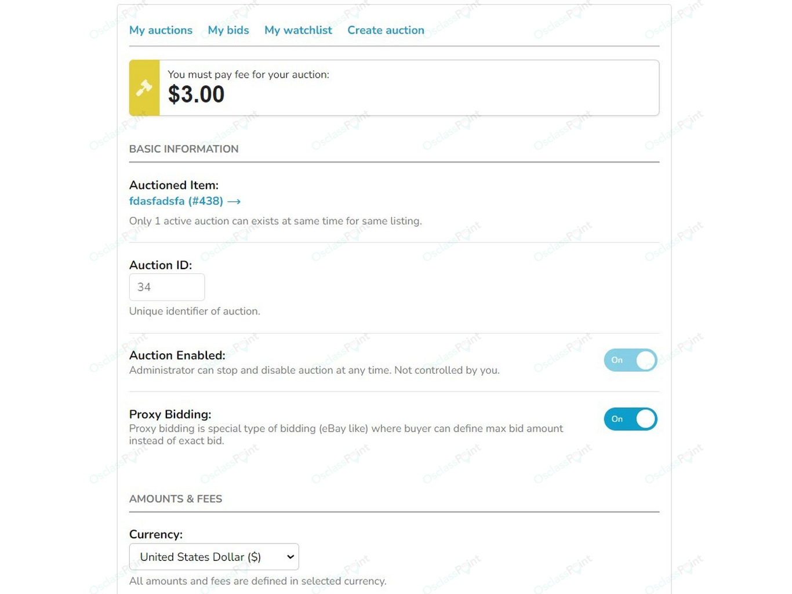Click the Auctioned Item label

coord(173,185)
